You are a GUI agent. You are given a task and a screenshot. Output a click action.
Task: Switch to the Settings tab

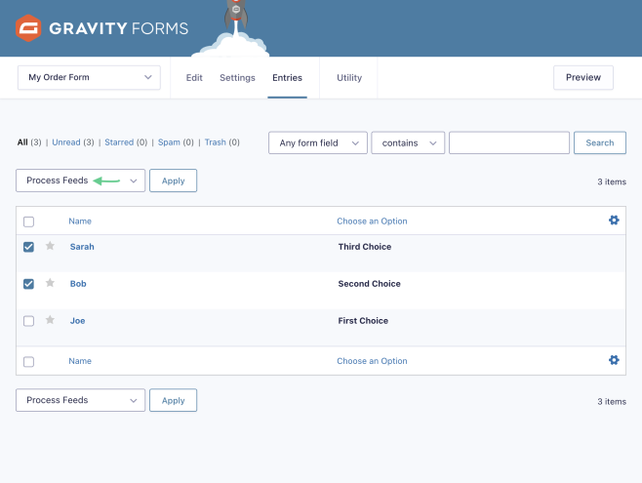point(237,78)
